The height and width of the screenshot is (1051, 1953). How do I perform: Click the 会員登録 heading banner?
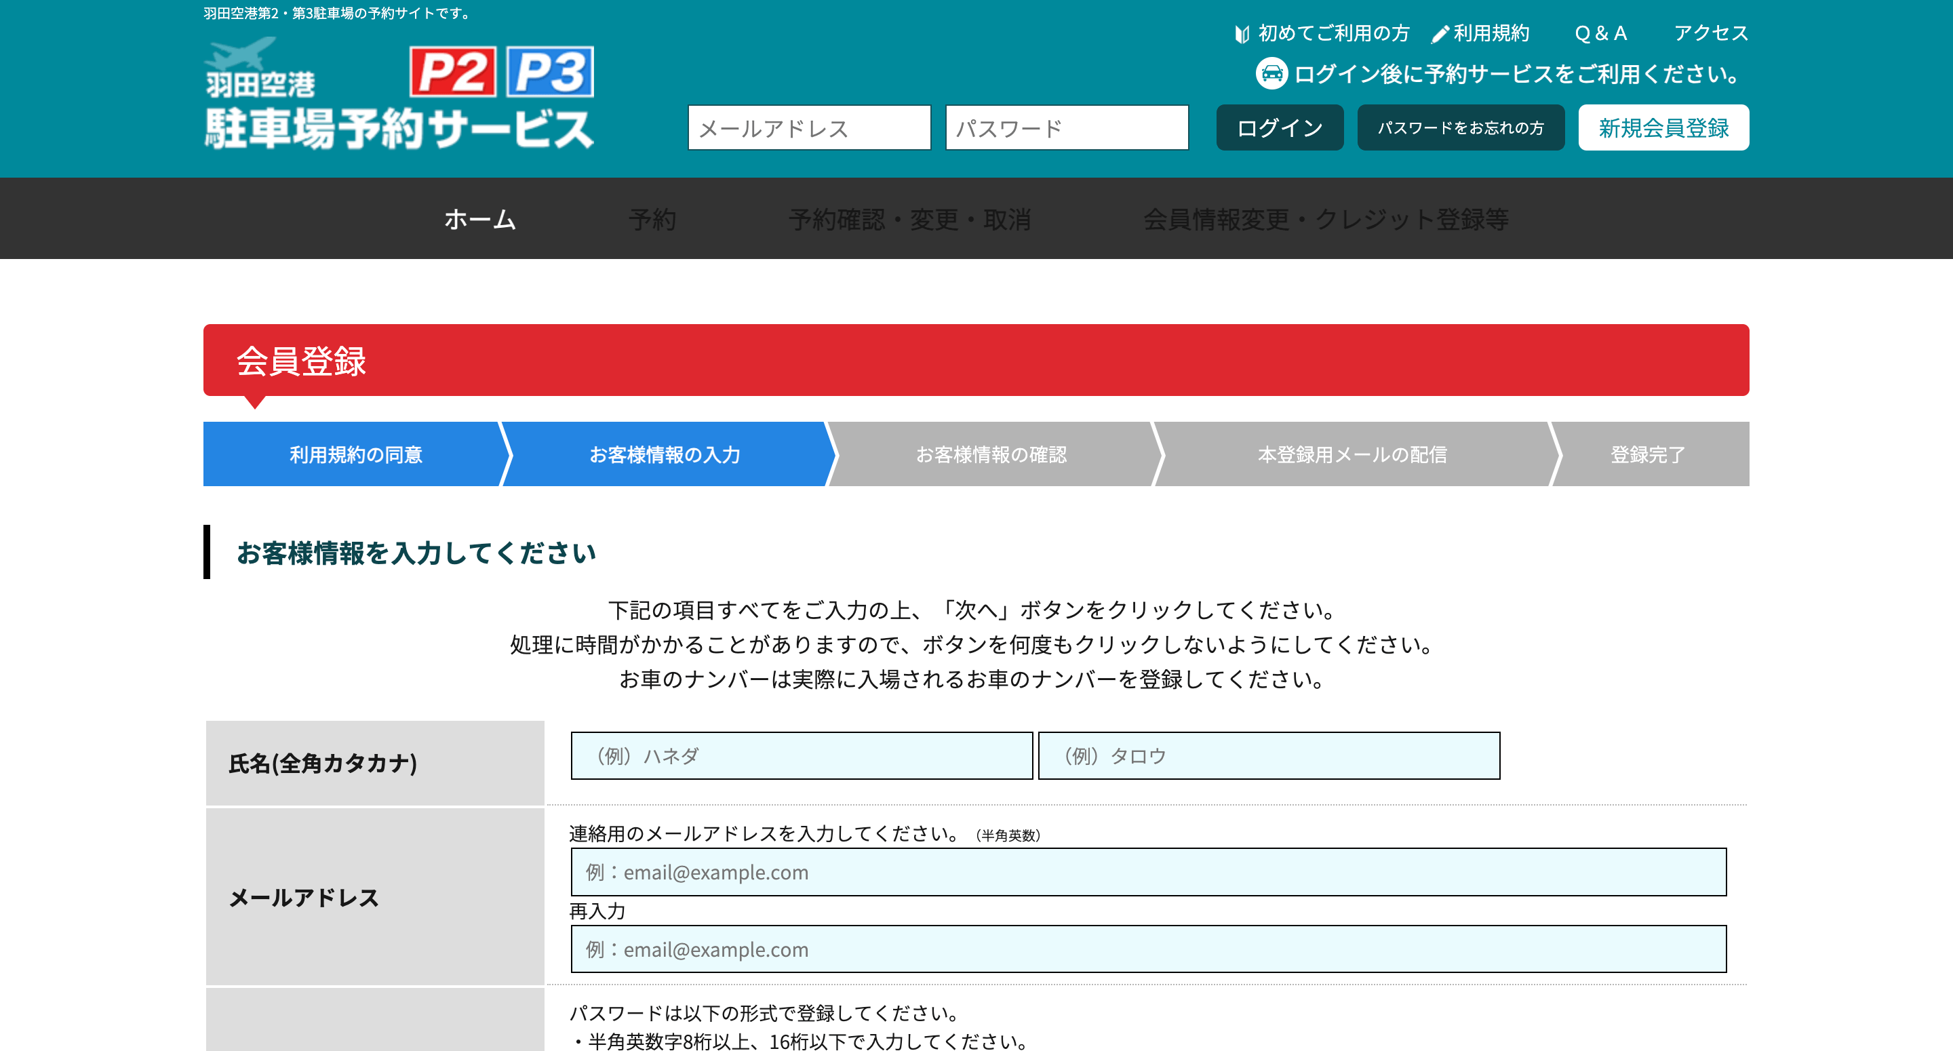click(976, 360)
